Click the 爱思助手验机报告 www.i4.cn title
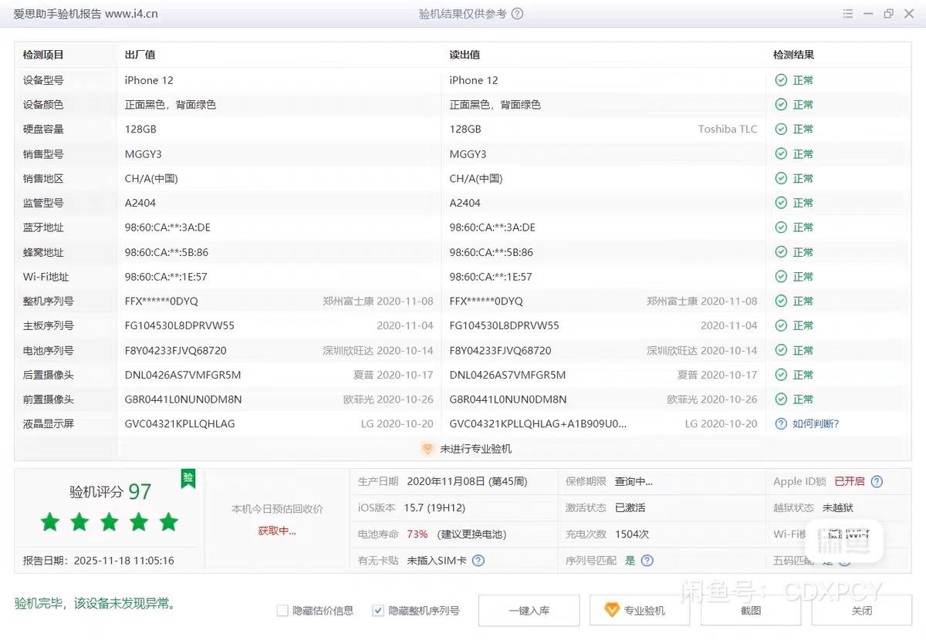926x640 pixels. coord(86,14)
